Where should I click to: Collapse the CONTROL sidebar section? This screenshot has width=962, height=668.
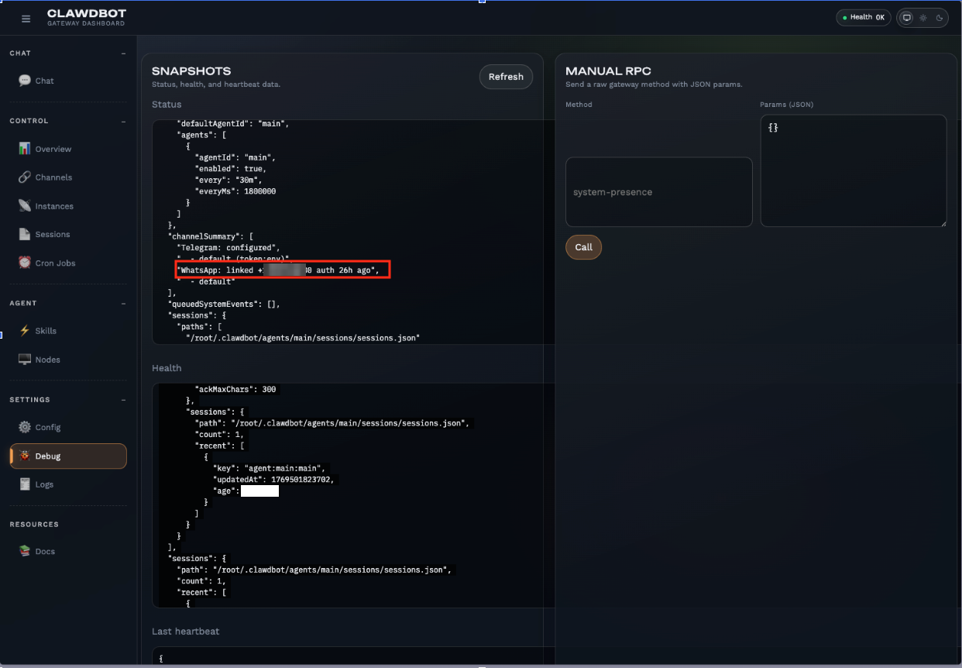pyautogui.click(x=123, y=121)
